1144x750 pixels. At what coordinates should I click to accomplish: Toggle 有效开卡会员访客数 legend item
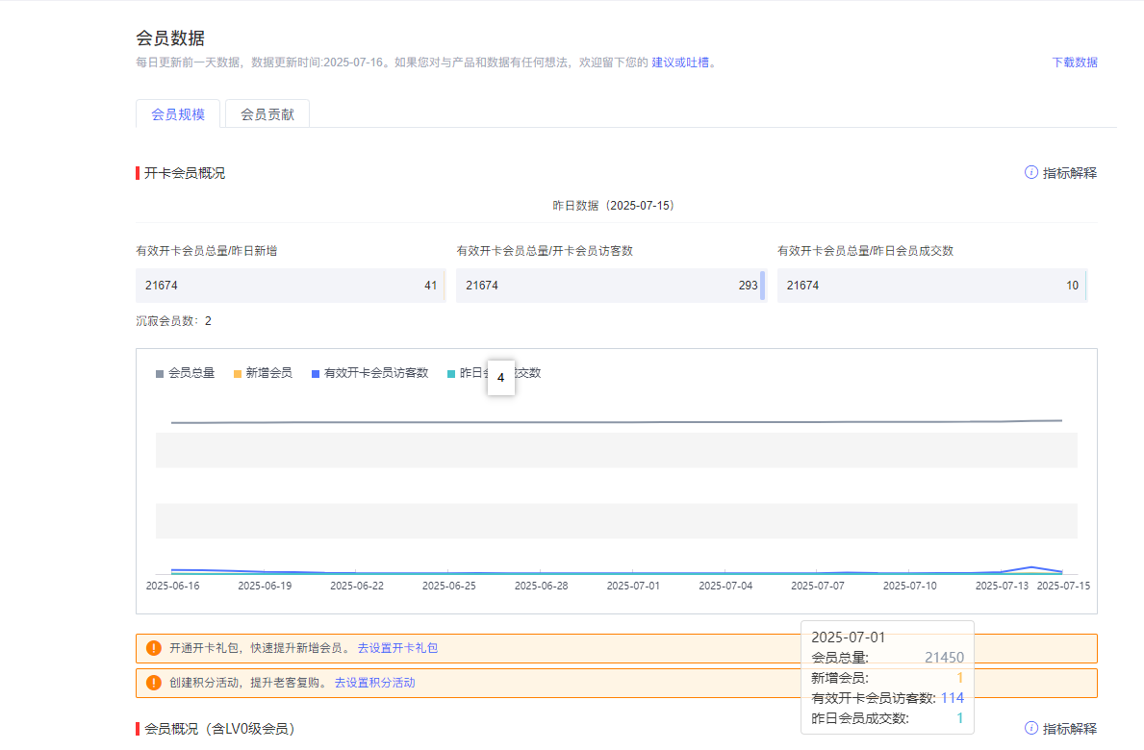click(x=369, y=373)
